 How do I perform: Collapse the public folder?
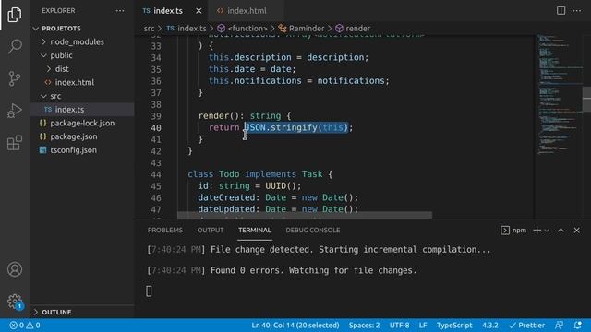(x=61, y=55)
